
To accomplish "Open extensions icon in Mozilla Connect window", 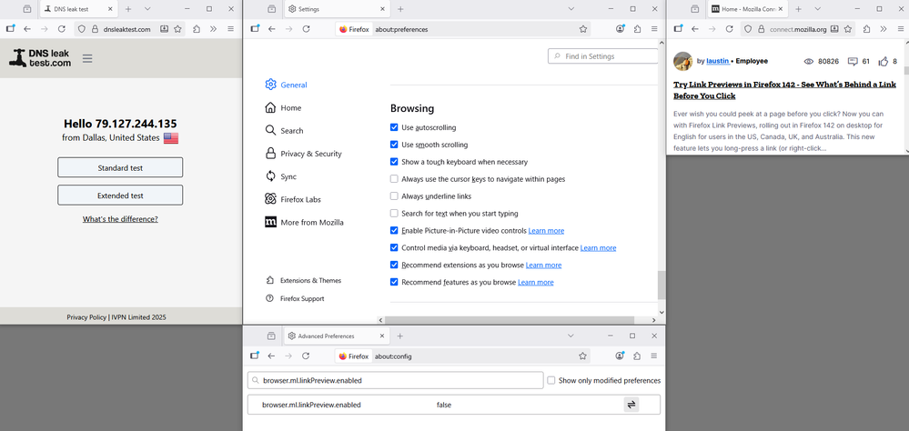I will 863,29.
